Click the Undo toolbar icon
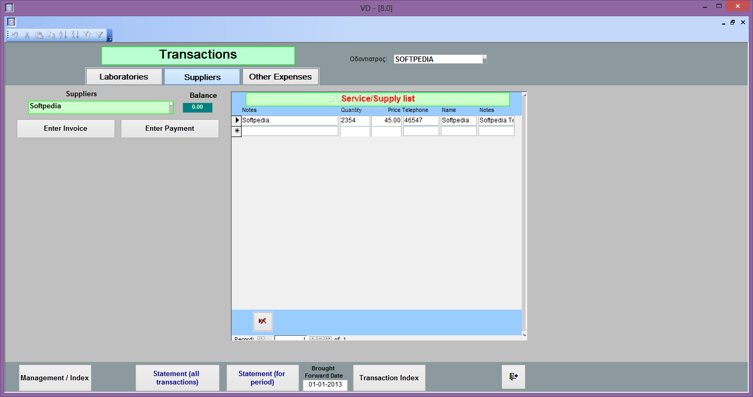The image size is (753, 397). (x=15, y=35)
